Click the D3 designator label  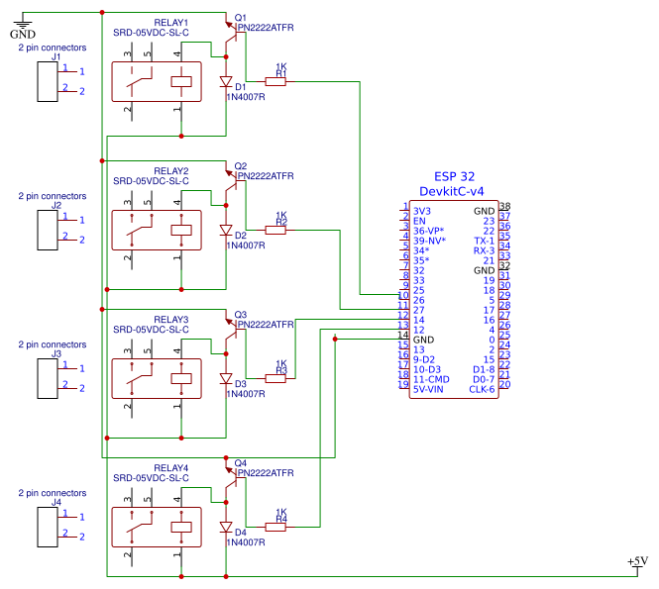(241, 384)
